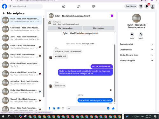The height and width of the screenshot is (119, 159).
Task: Click the taskbar clock showing 8:02 PM
Action: coord(148,116)
